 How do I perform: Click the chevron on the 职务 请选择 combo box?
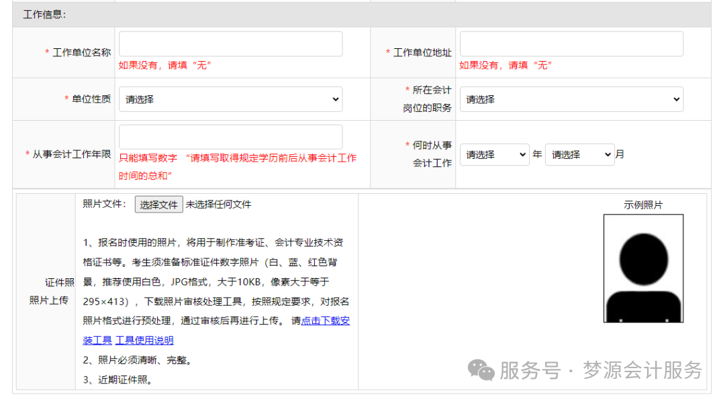[678, 99]
